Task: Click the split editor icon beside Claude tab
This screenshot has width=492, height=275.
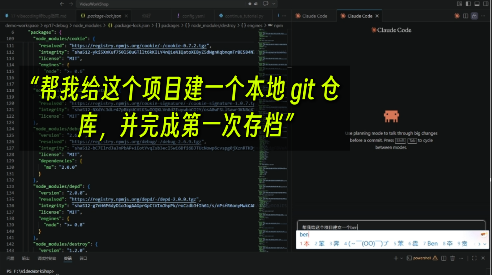Action: (465, 16)
